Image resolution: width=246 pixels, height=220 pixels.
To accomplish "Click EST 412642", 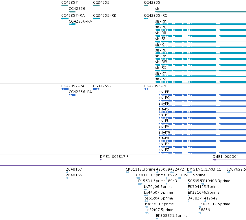I will 205,201.
